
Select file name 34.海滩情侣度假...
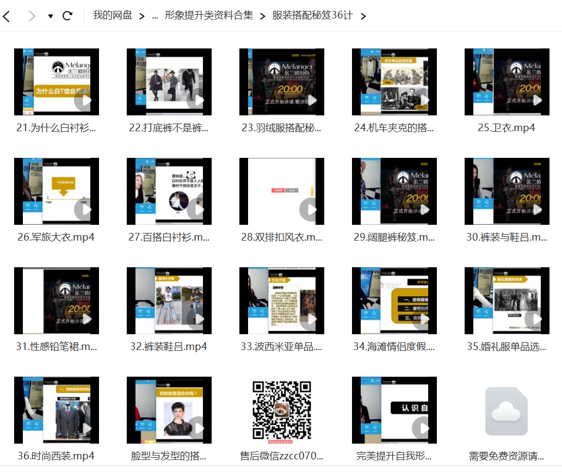[394, 346]
